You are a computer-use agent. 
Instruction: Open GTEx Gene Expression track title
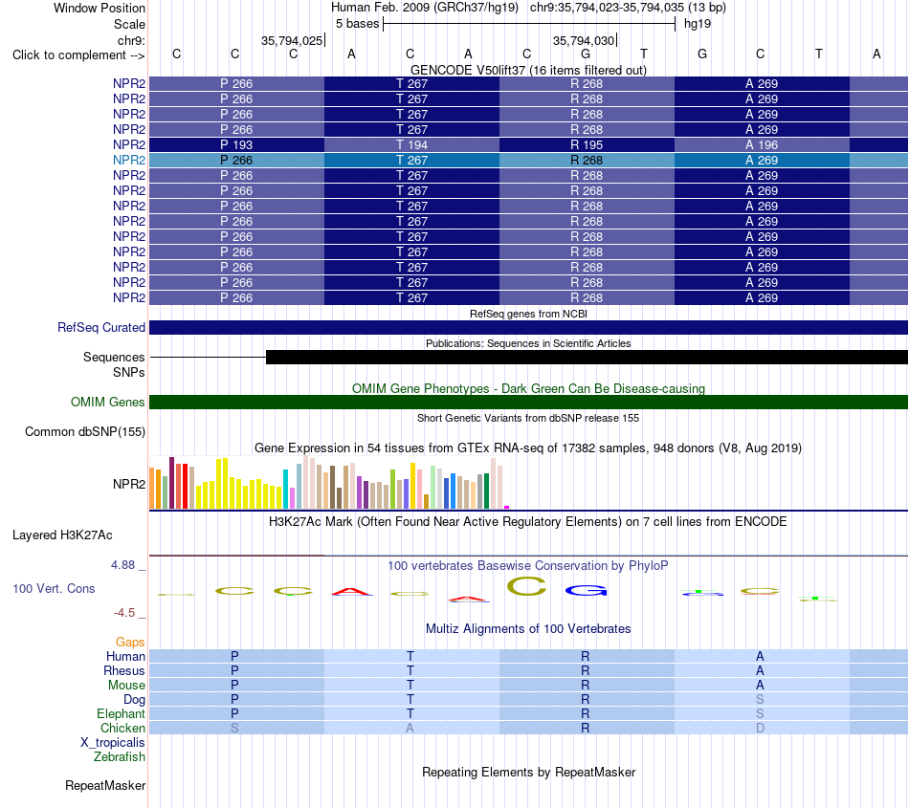pos(528,448)
